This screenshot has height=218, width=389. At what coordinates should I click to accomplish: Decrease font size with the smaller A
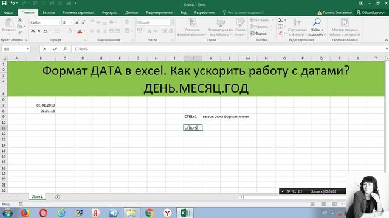pos(84,22)
